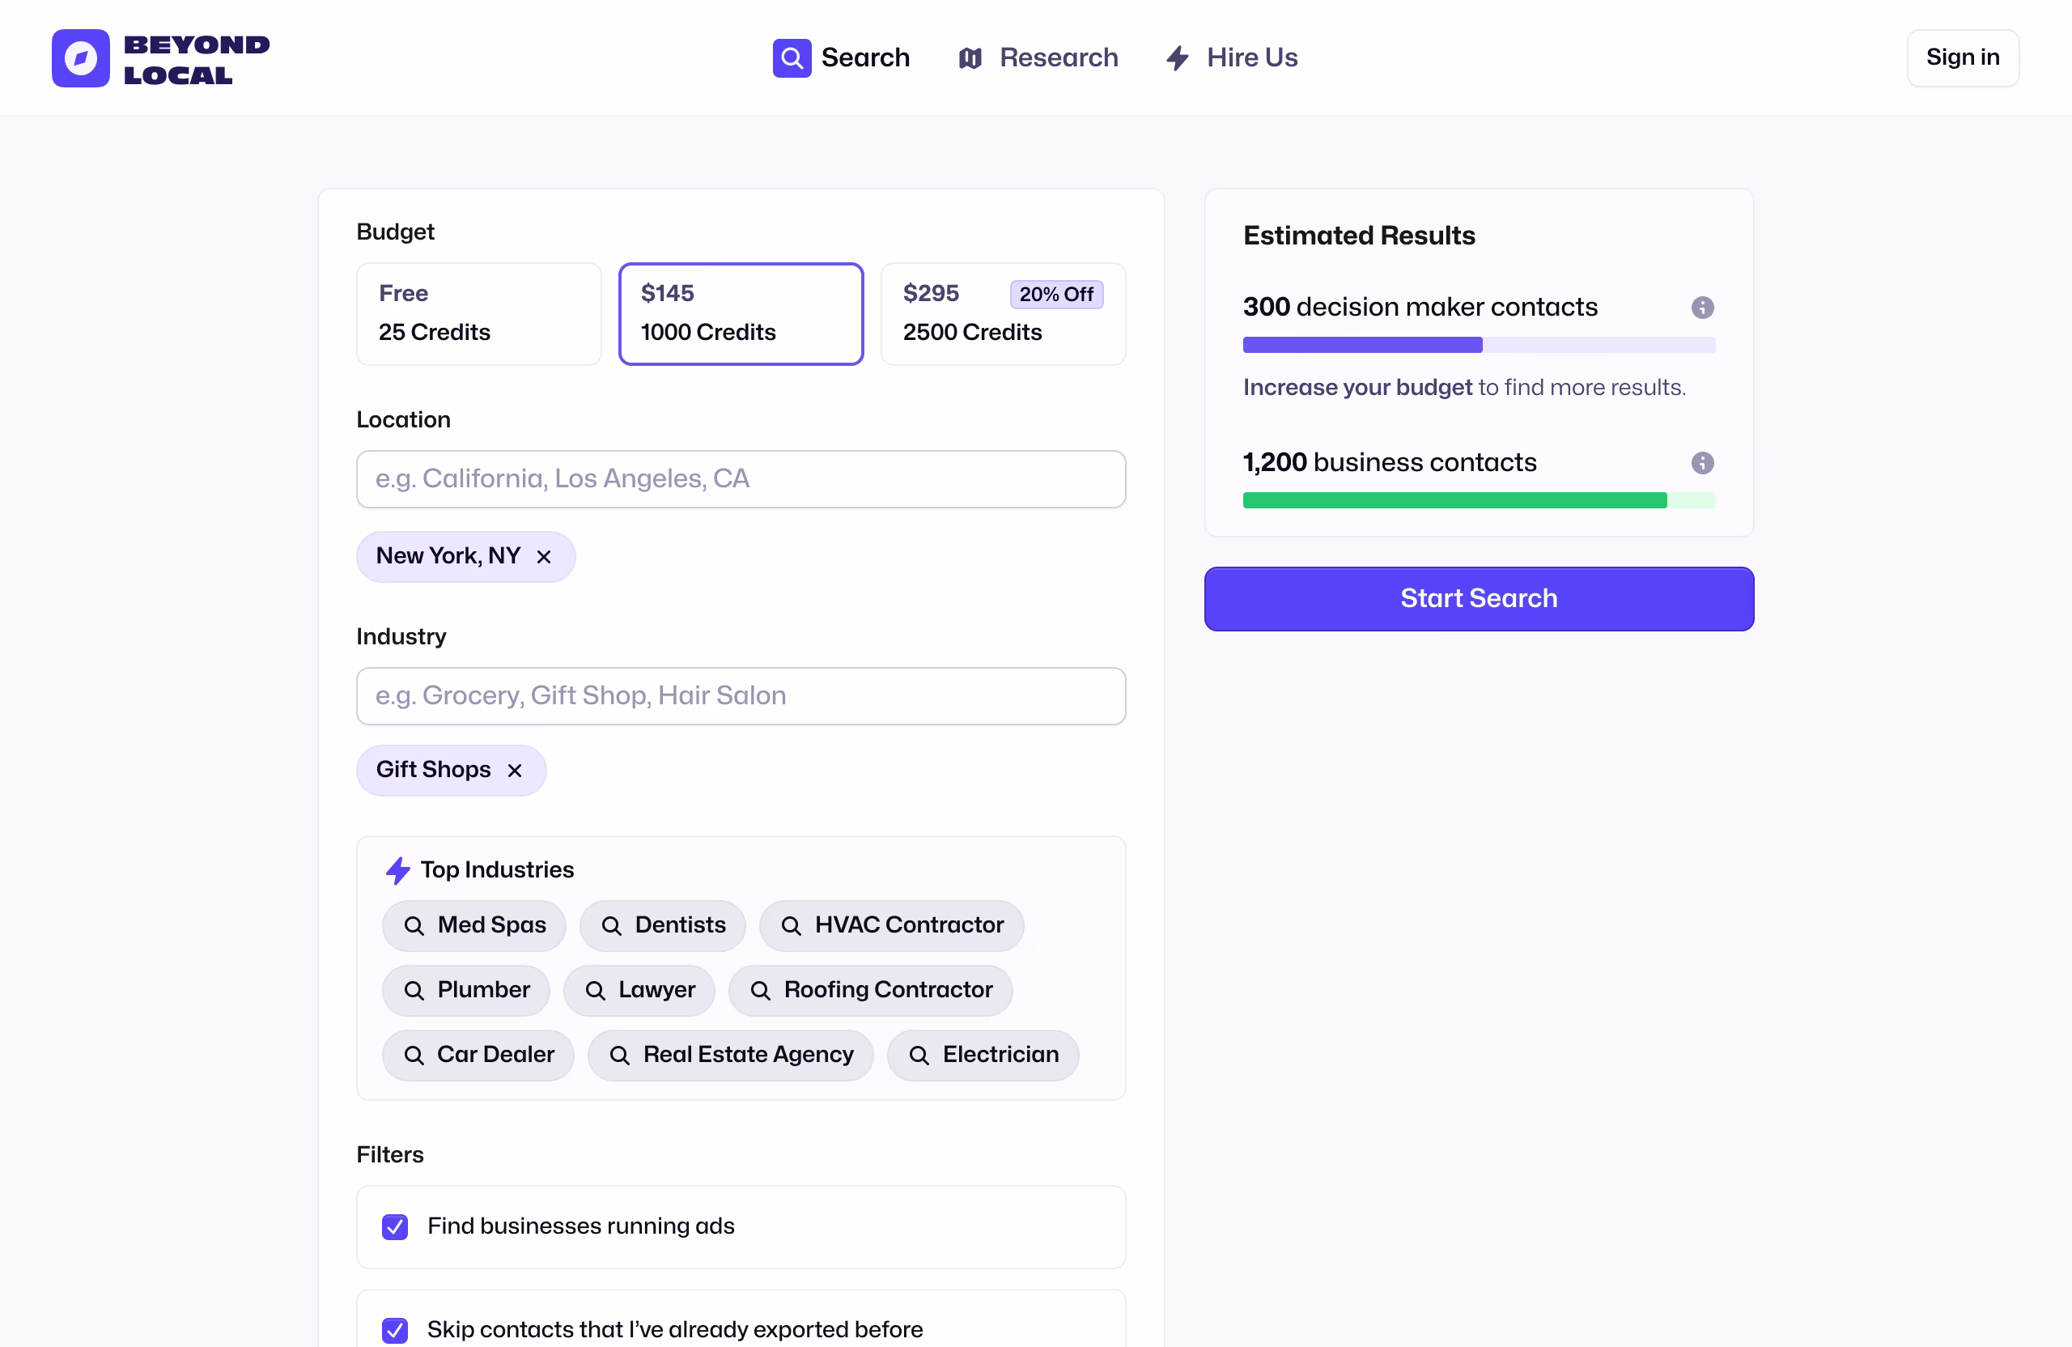Remove the New York, NY location tag
Viewport: 2072px width, 1347px height.
pyautogui.click(x=544, y=556)
